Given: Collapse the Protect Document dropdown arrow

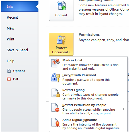Looking at the screenshot, I should pyautogui.click(x=70, y=52).
